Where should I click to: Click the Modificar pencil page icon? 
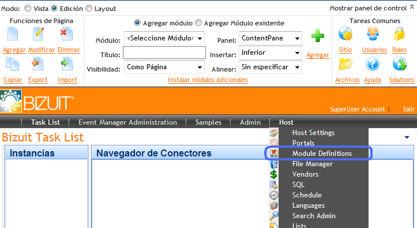(x=39, y=34)
